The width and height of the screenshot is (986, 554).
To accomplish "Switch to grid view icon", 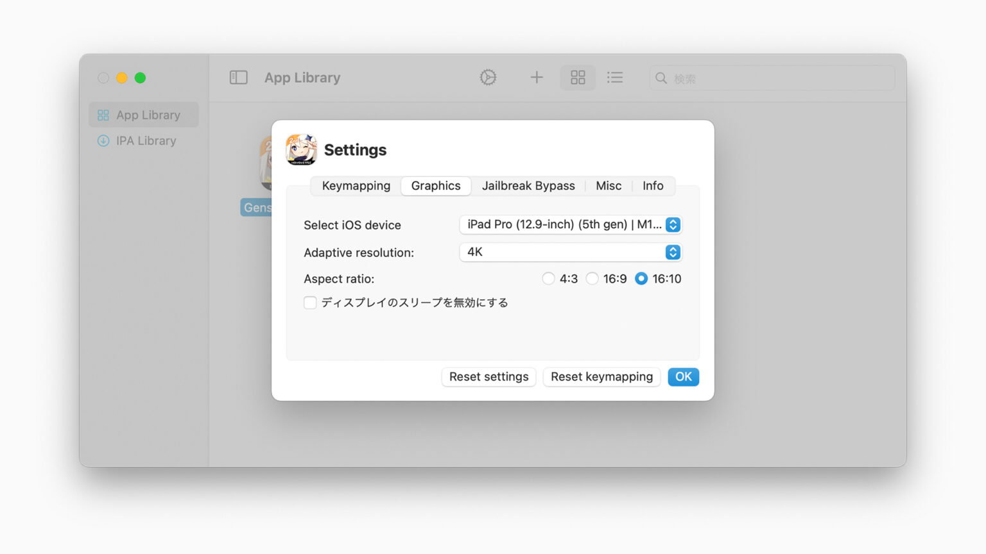I will click(577, 77).
